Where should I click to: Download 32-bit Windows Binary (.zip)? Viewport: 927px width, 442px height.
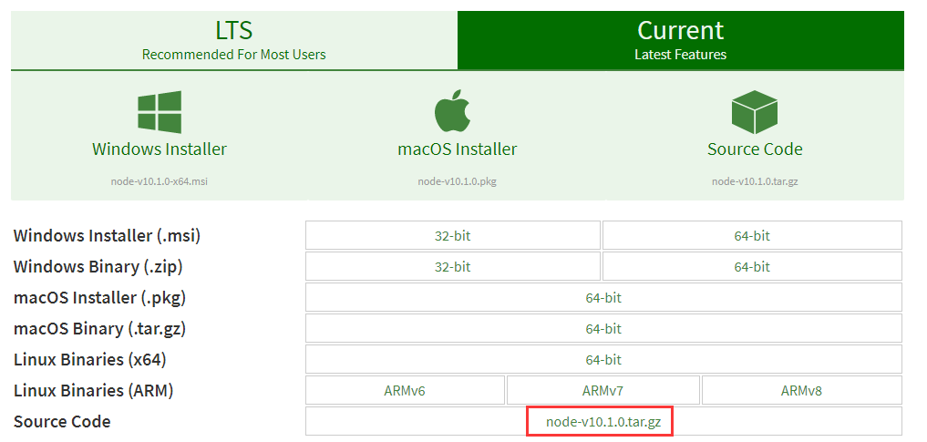point(452,266)
